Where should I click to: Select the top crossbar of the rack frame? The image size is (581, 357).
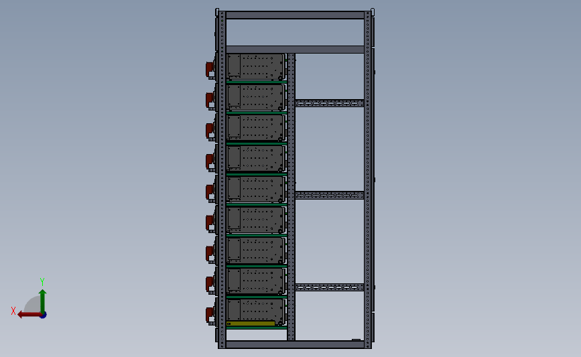point(295,15)
